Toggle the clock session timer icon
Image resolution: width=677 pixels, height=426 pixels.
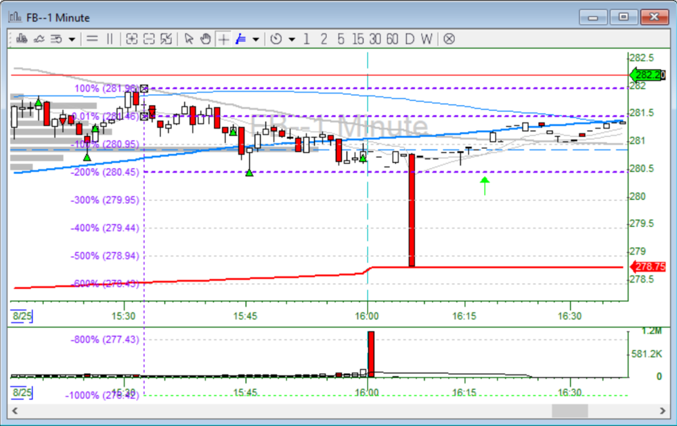pos(278,39)
